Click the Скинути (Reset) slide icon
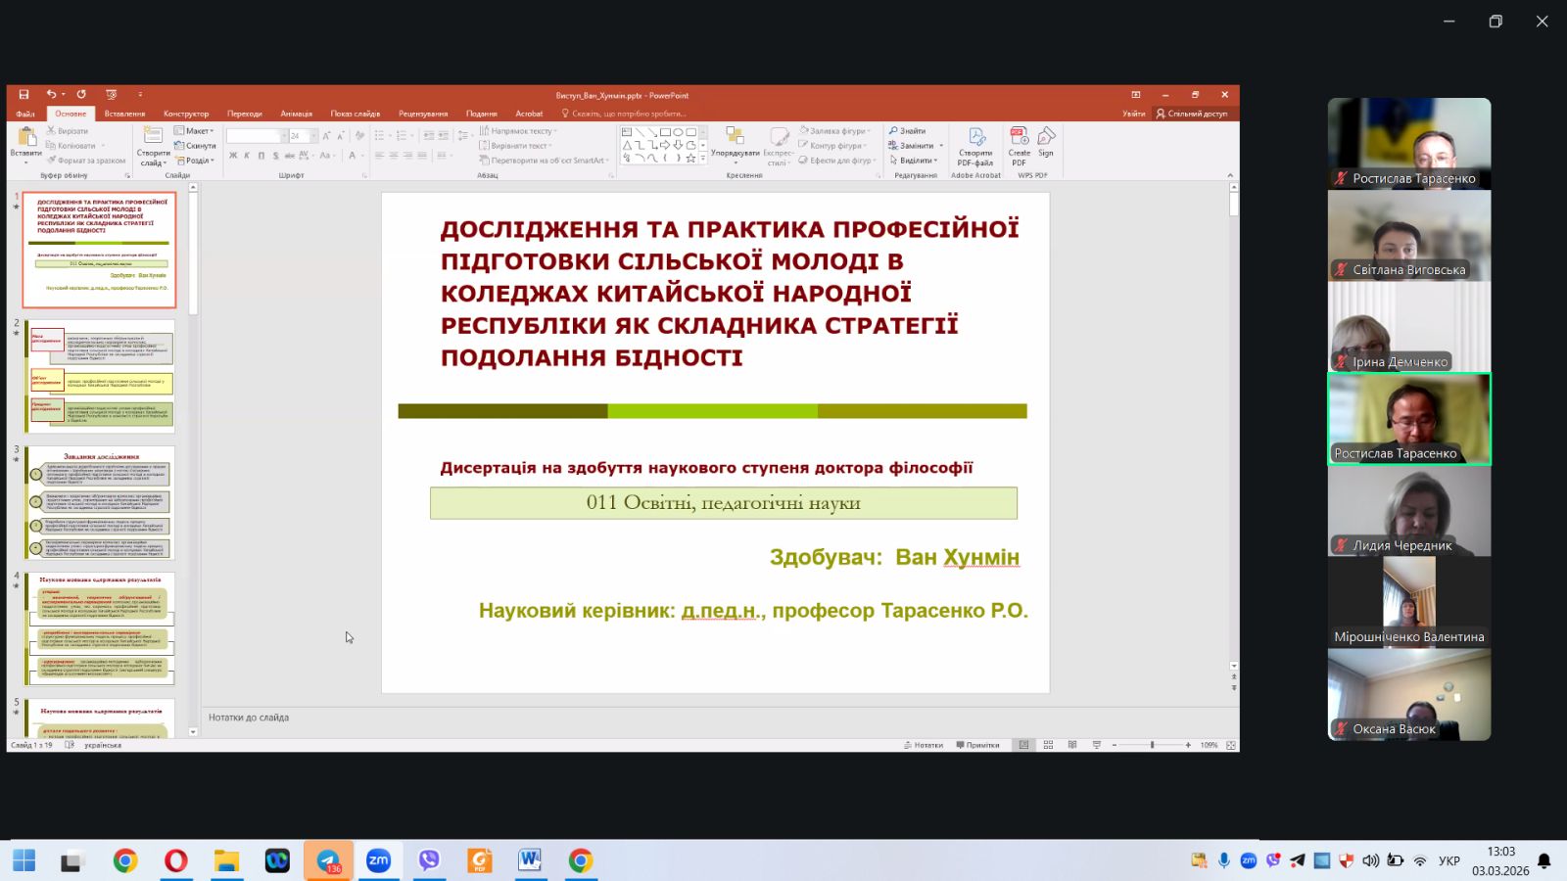Image resolution: width=1567 pixels, height=881 pixels. 195,146
